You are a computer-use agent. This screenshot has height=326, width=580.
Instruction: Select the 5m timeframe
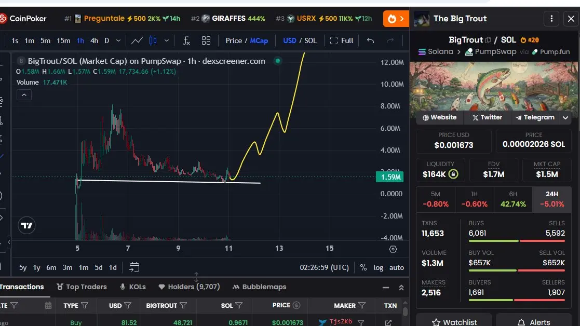45,40
